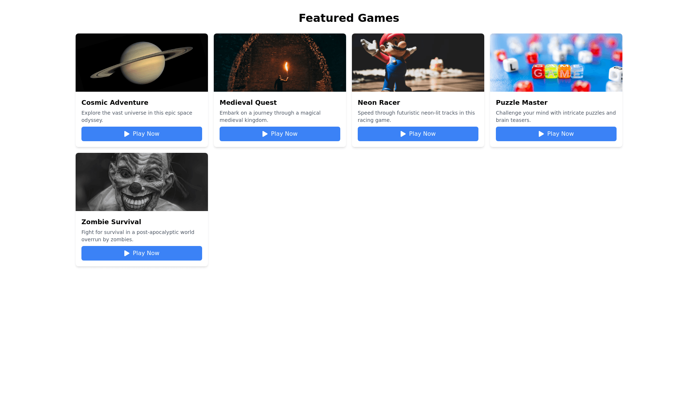Click the Cosmic Adventure title

click(115, 103)
